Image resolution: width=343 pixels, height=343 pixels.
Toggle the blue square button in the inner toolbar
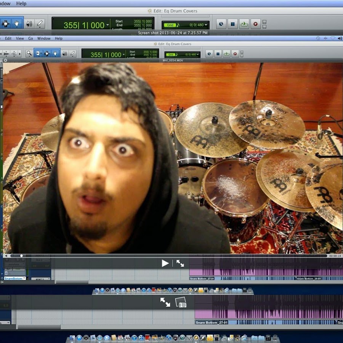[218, 54]
